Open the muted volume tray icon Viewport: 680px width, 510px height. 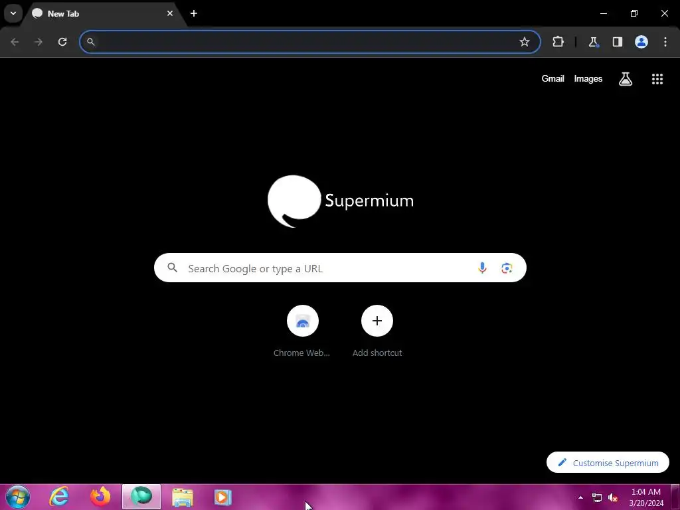(x=613, y=497)
